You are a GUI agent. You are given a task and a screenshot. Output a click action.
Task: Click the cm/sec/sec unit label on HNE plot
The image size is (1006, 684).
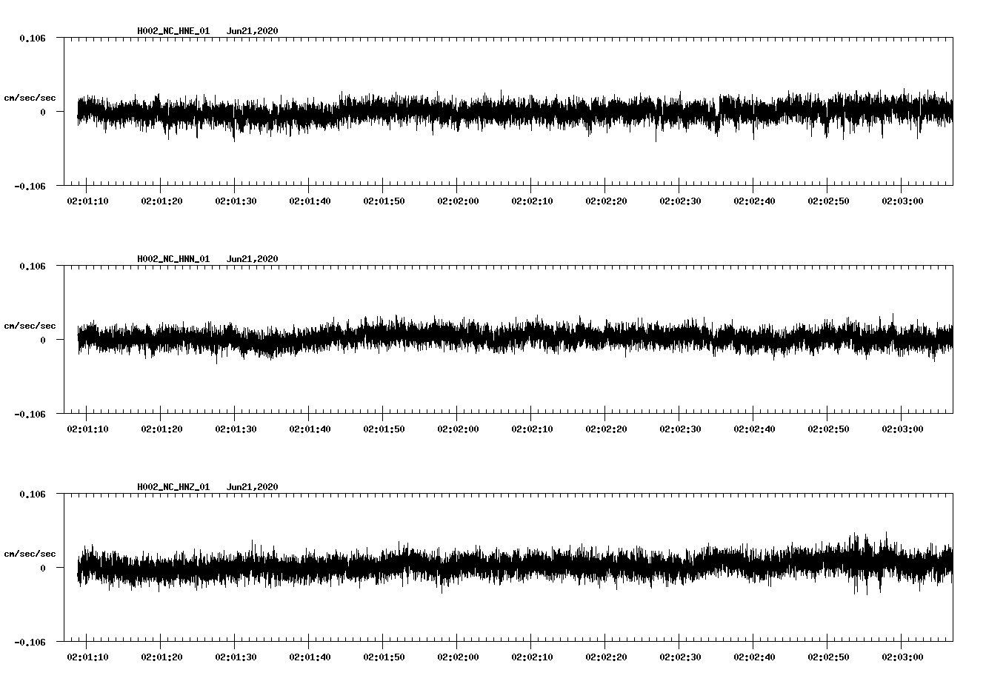(30, 98)
